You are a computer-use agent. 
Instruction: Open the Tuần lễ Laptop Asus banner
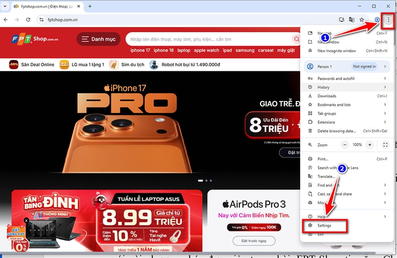[107, 220]
